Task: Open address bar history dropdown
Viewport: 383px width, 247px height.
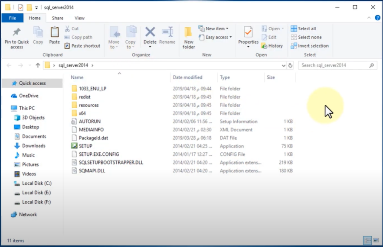Action: pyautogui.click(x=283, y=65)
